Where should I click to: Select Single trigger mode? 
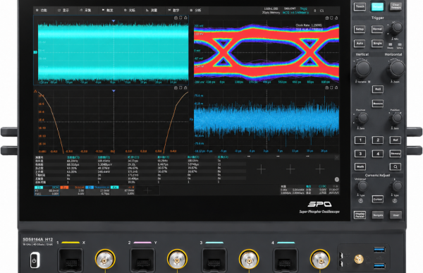377,43
